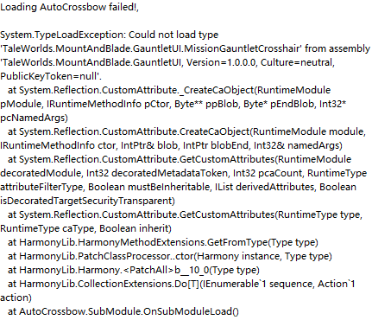Click the 'Boolean mustBeInheritable' parameter text
Viewport: 372px width, 320px height.
pos(149,187)
